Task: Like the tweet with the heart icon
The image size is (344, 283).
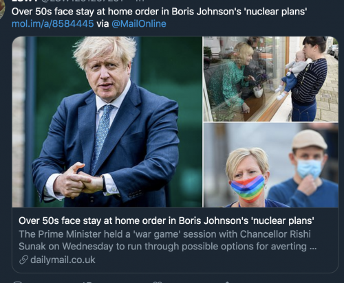Action: pos(158,282)
